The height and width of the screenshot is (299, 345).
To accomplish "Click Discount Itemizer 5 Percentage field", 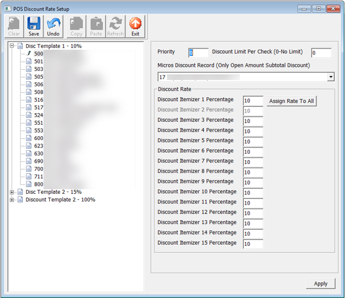I will (x=253, y=142).
